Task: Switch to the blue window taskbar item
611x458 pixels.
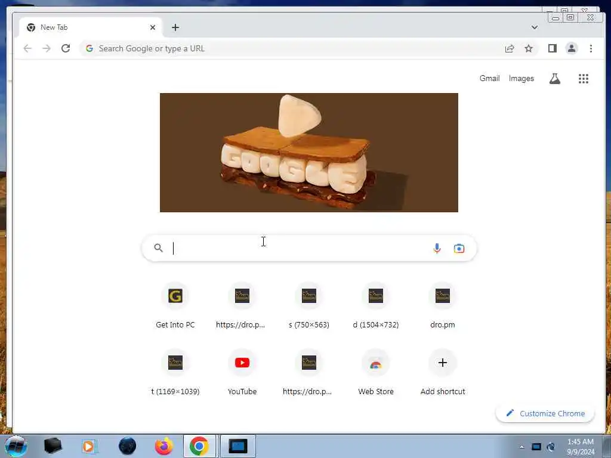Action: point(237,446)
